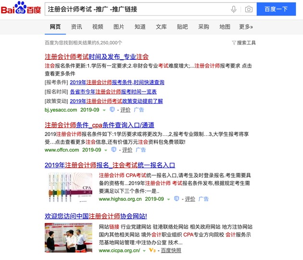Click shield icon beside www.highso.org.cn
This screenshot has width=303, height=260.
(x=177, y=199)
